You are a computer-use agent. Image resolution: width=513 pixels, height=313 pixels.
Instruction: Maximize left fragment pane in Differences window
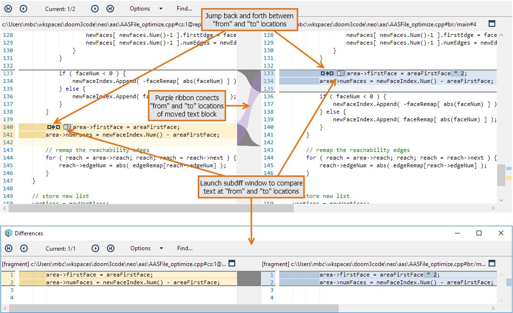pos(232,263)
